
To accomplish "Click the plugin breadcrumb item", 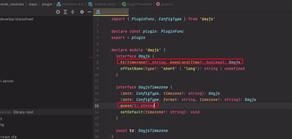I will point(47,4).
